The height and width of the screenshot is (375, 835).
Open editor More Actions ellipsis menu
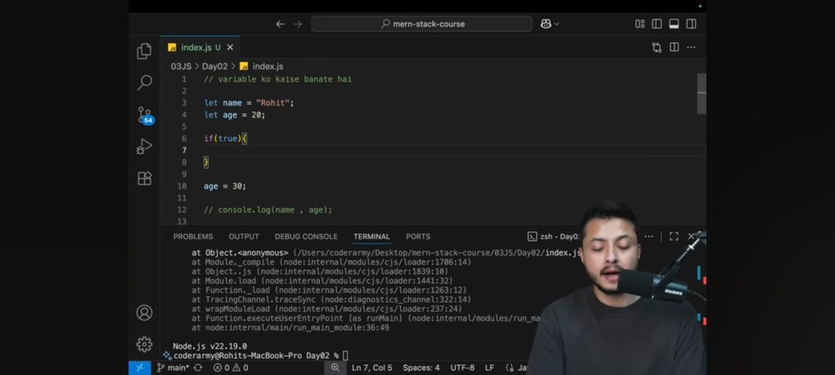691,47
